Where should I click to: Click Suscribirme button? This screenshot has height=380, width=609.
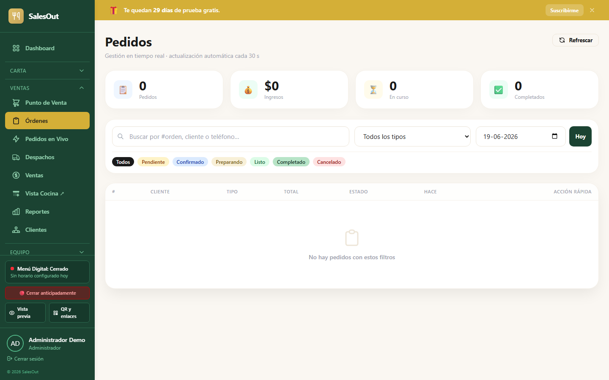pyautogui.click(x=564, y=10)
